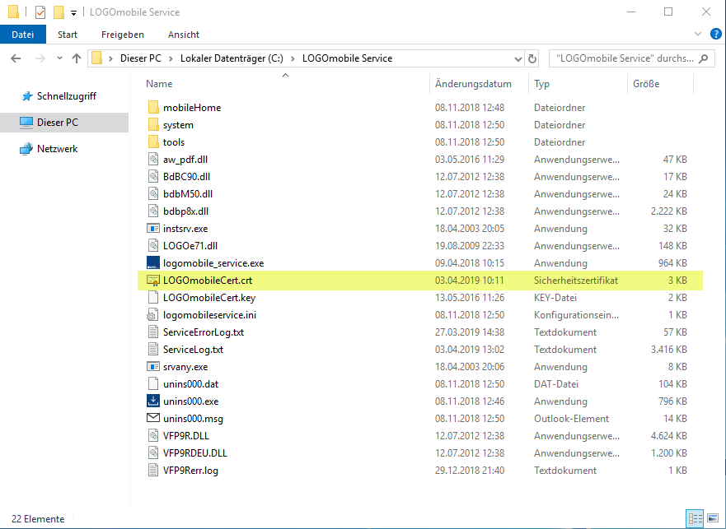Select the srvany.exe application icon
Screen dimensions: 726x529
pos(153,367)
